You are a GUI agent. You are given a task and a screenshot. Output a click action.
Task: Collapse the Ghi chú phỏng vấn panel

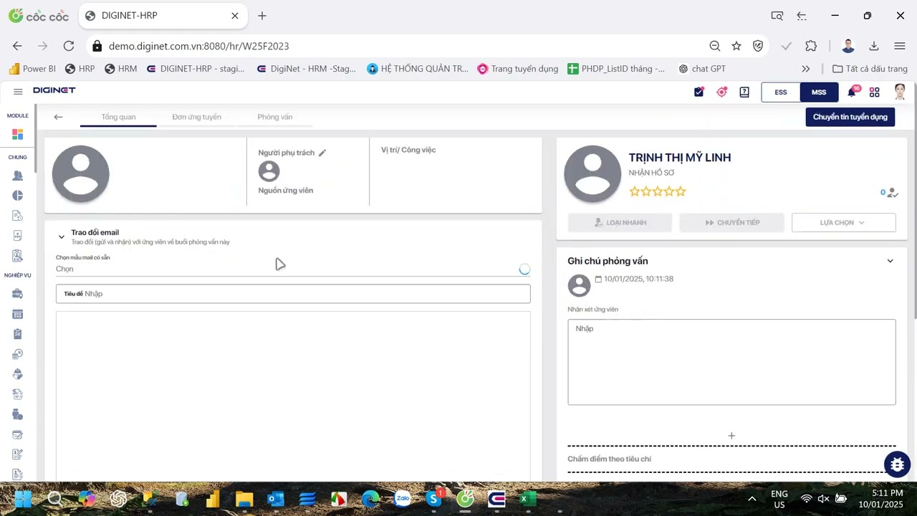[x=890, y=261]
